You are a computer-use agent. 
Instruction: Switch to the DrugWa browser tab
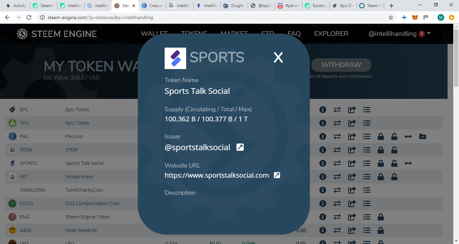tap(235, 6)
